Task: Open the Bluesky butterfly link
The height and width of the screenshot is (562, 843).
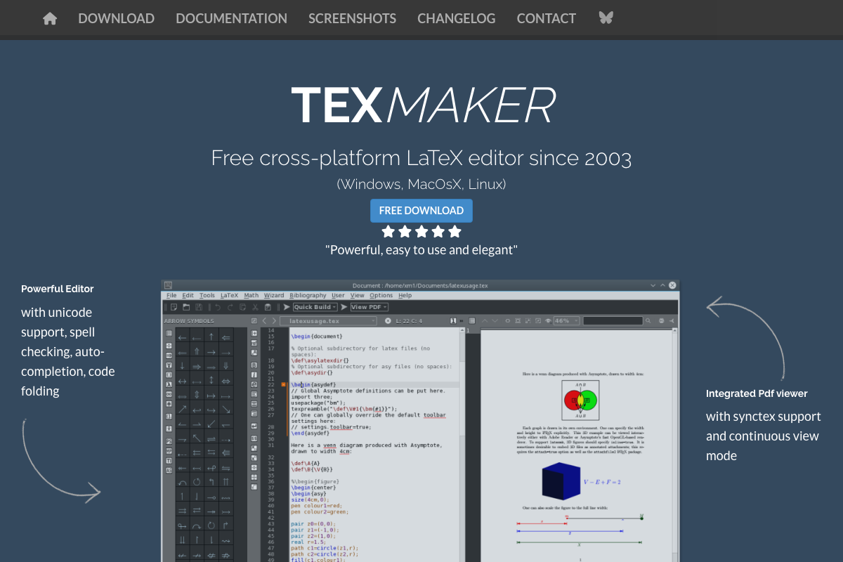Action: [606, 18]
